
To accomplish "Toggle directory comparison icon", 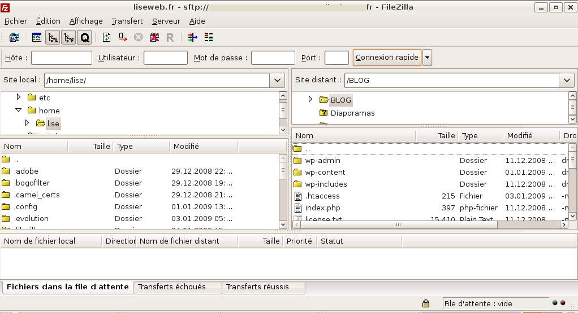I will coord(209,37).
